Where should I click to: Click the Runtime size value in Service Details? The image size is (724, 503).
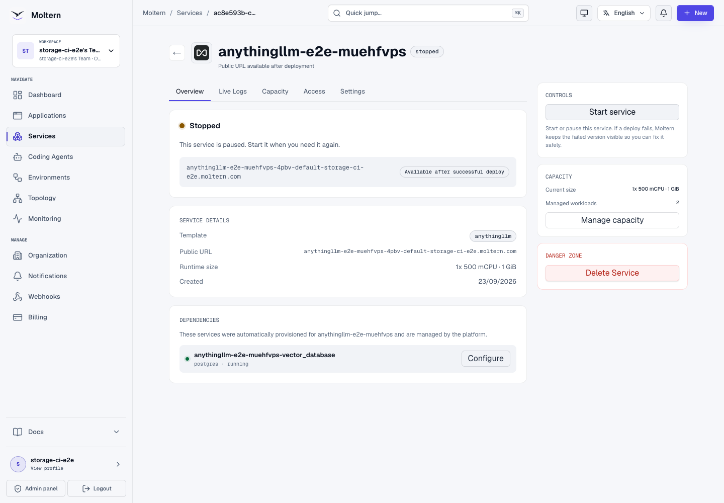point(486,267)
